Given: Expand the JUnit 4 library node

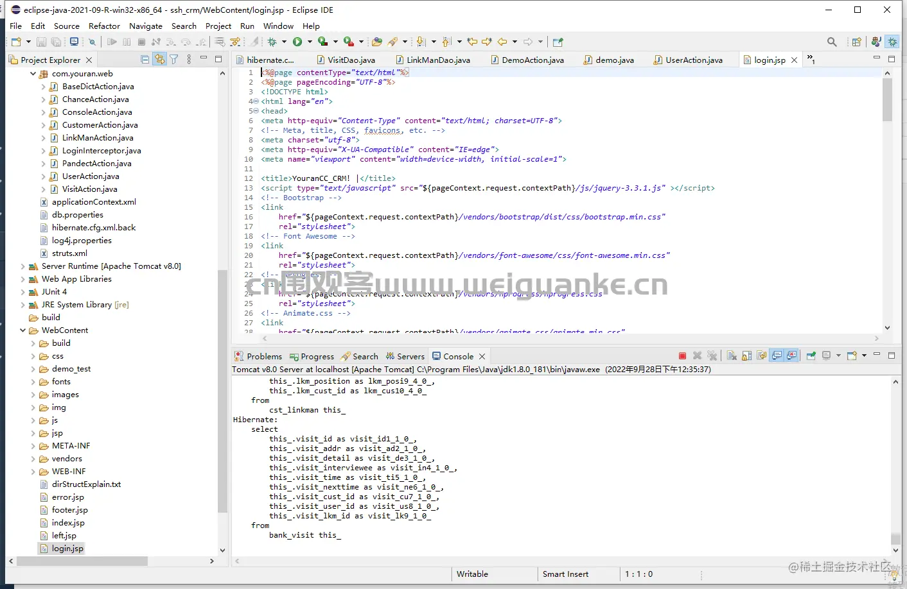Looking at the screenshot, I should pos(23,292).
